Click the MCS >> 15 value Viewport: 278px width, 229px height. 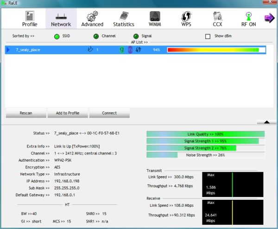[x=62, y=222]
